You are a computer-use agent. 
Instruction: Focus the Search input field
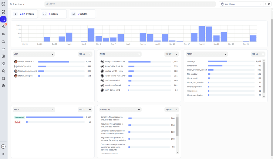[130, 4]
